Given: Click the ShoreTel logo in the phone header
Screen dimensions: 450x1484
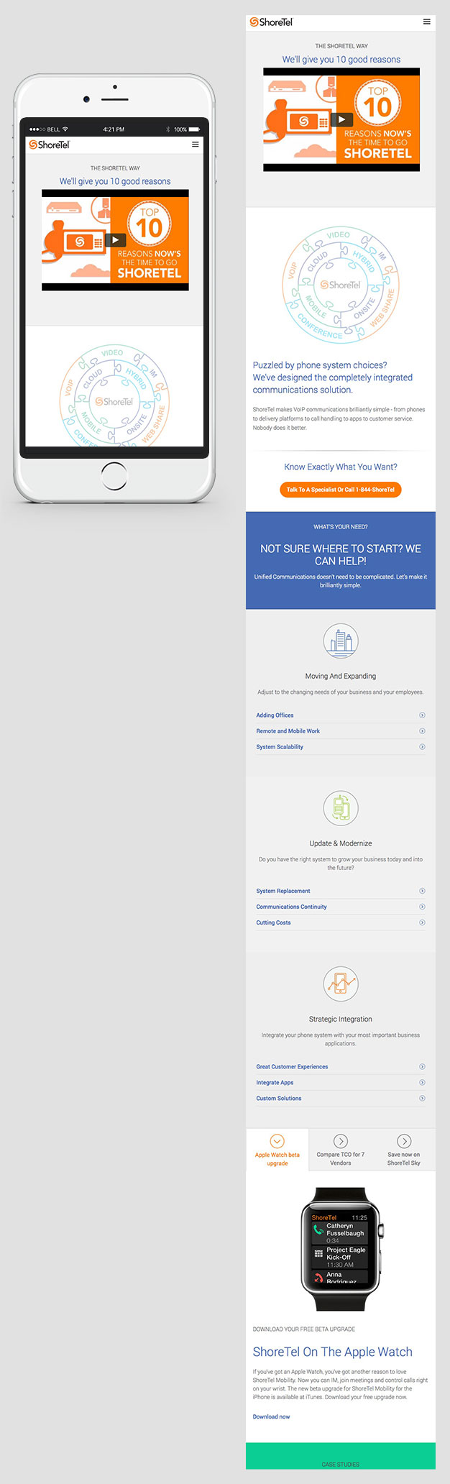Looking at the screenshot, I should tap(49, 145).
